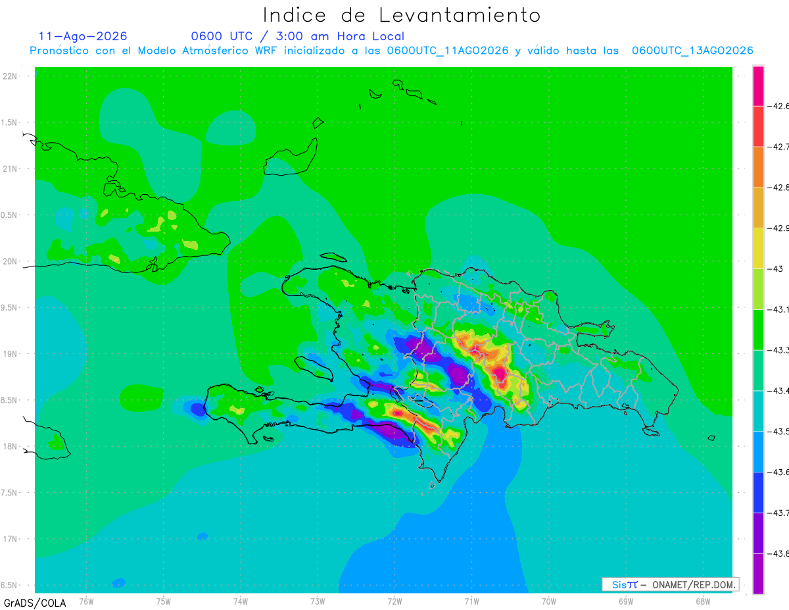Click the '76W' longitude axis label
Image resolution: width=789 pixels, height=610 pixels.
86,601
